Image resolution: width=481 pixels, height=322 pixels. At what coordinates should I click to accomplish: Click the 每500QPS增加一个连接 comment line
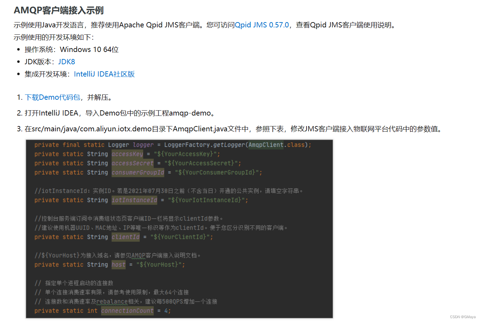[x=126, y=301]
